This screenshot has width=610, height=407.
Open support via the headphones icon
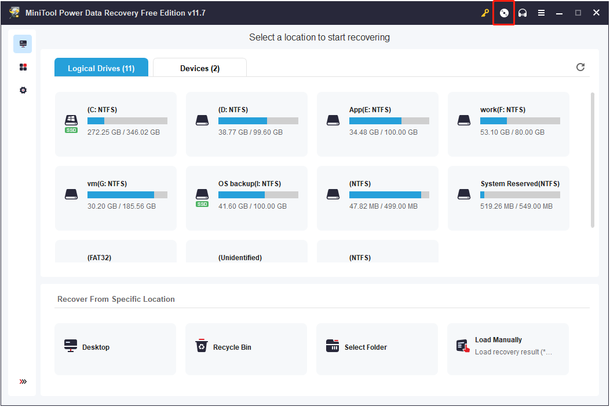click(x=522, y=12)
